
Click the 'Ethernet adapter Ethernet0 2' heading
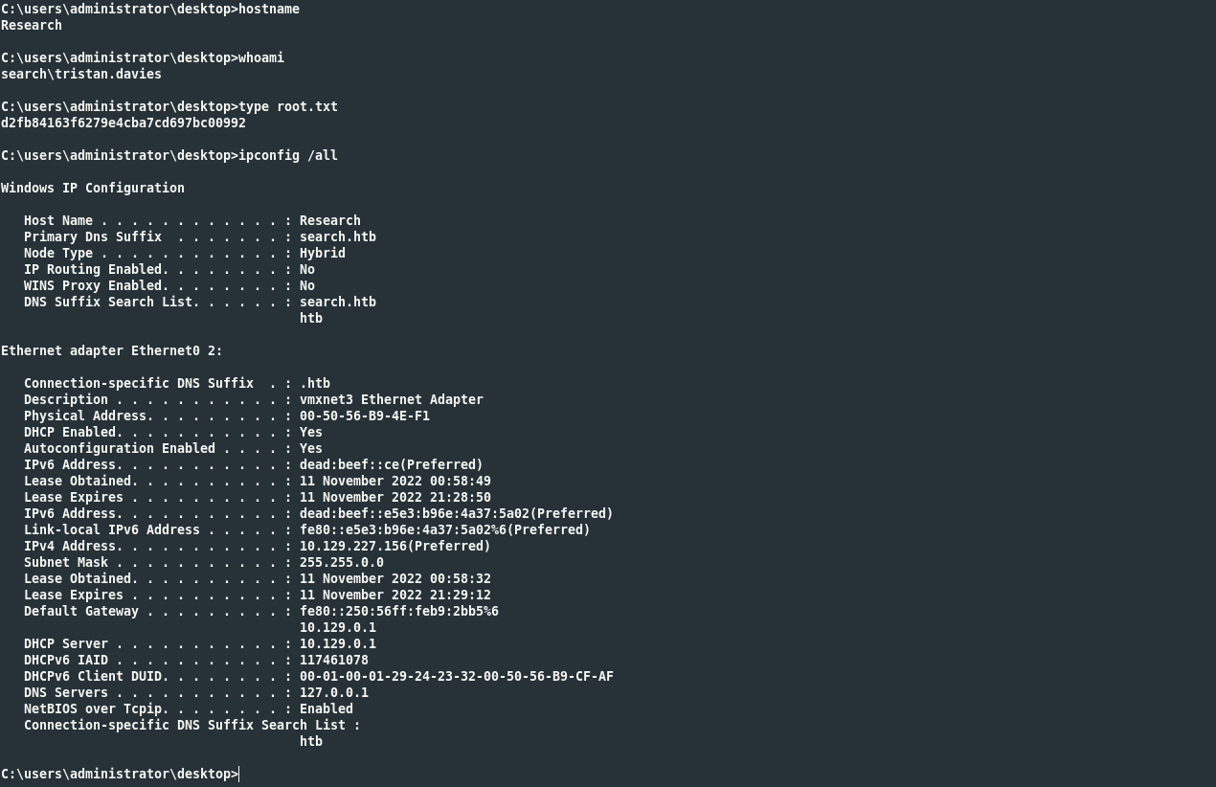(x=111, y=350)
